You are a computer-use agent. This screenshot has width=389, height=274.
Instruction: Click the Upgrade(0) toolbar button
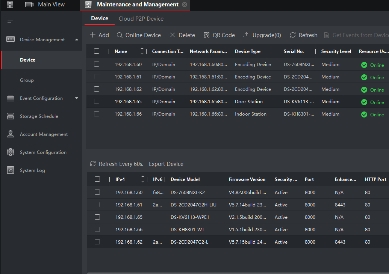click(262, 35)
